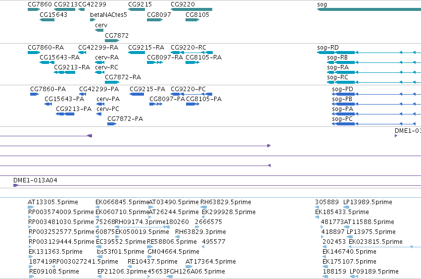Click EST EK299928.5prime
The height and width of the screenshot is (279, 421).
tap(229, 212)
